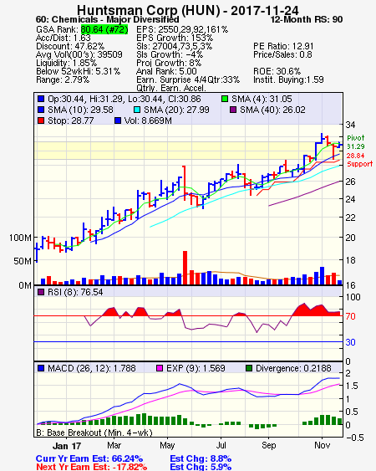Click the blue SMA (10) legend square

41,110
